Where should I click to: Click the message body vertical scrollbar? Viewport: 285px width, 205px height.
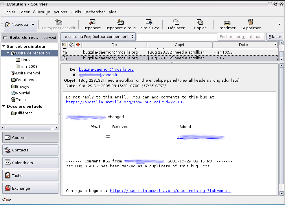click(282, 127)
